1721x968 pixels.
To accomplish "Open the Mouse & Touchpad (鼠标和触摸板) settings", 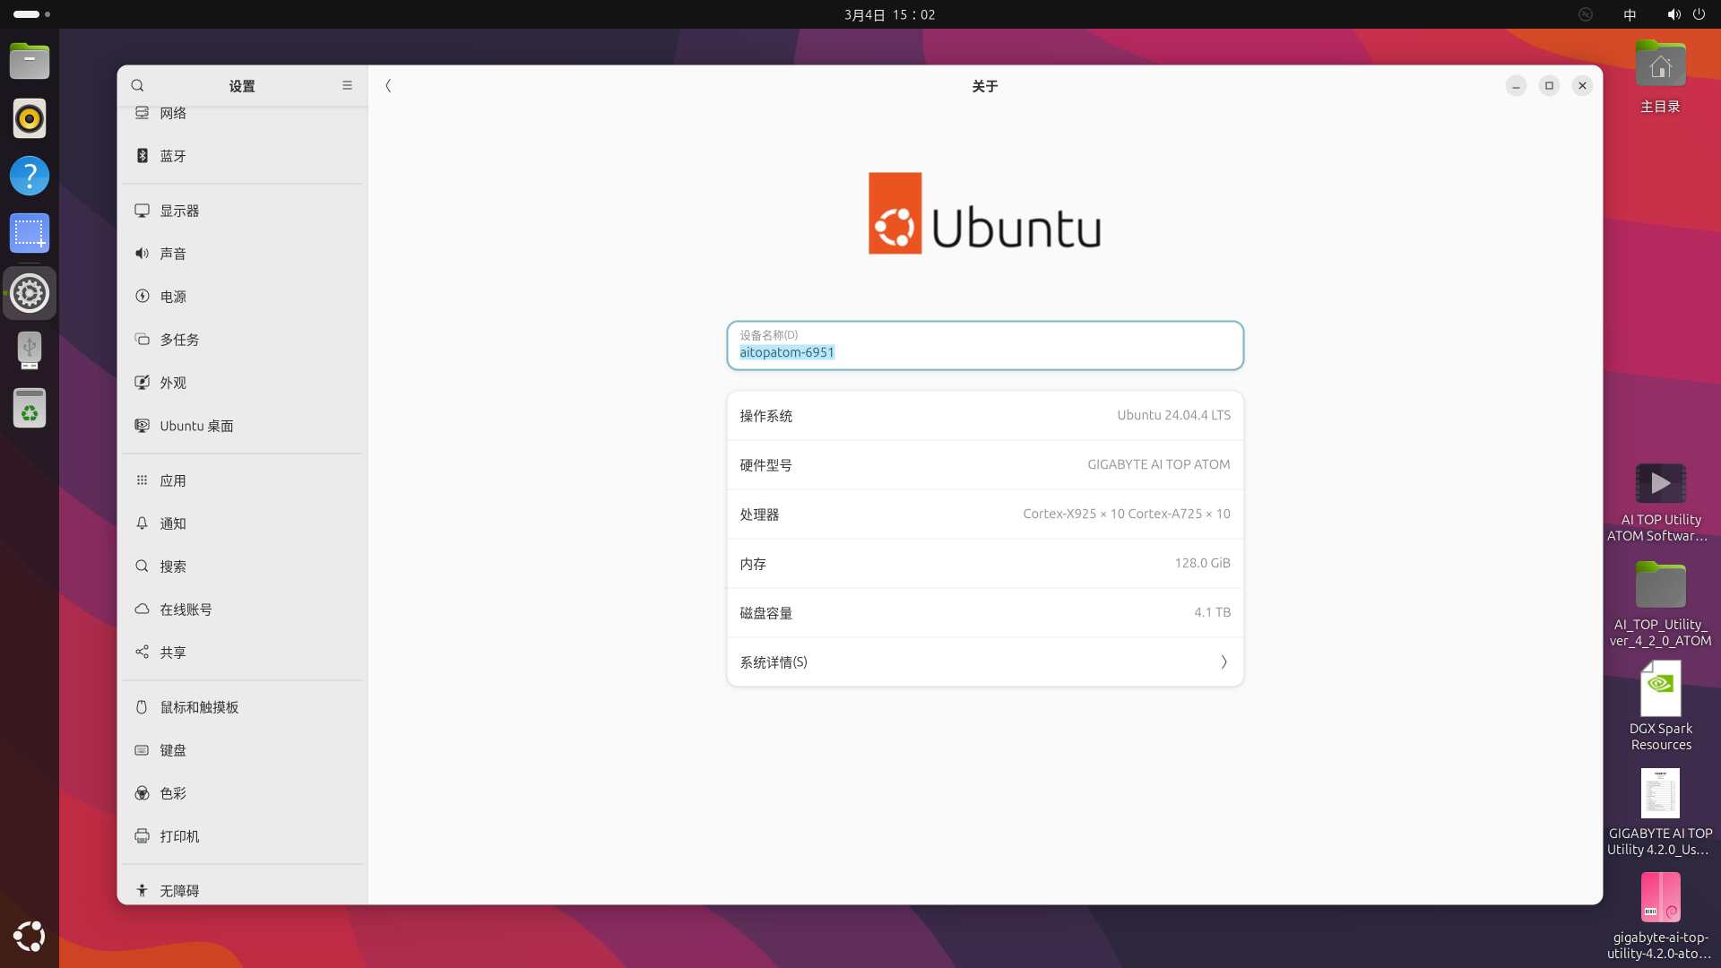I will (x=199, y=707).
